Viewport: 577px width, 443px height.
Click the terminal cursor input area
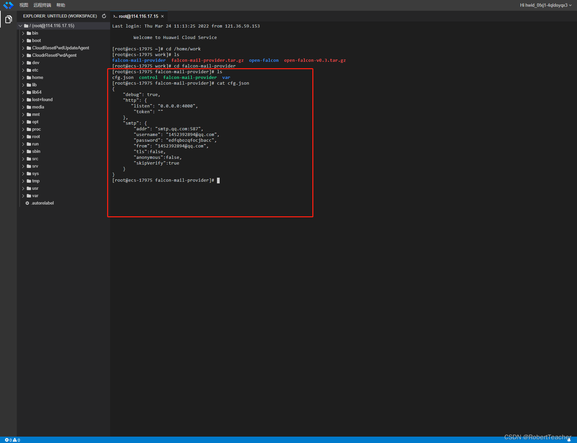[218, 180]
